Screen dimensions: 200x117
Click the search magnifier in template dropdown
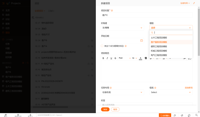coord(152,33)
